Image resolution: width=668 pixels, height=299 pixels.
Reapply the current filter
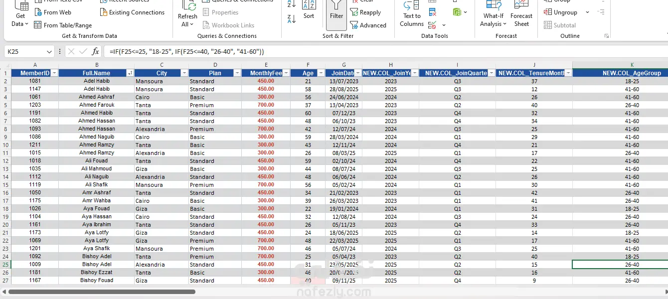tap(365, 12)
